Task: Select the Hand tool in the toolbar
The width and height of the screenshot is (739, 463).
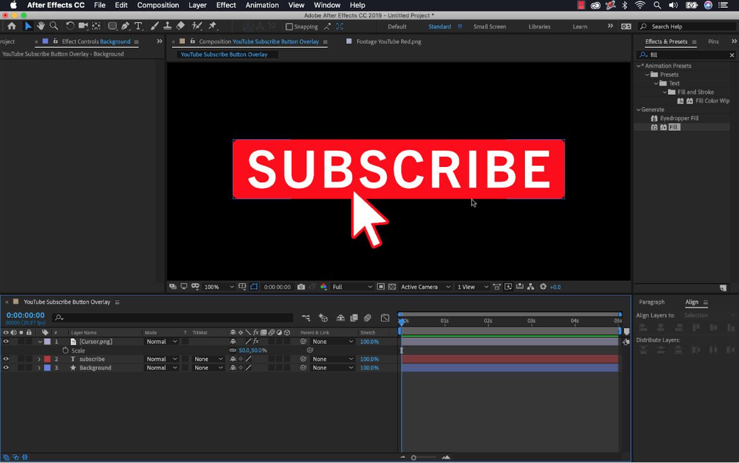Action: point(40,25)
